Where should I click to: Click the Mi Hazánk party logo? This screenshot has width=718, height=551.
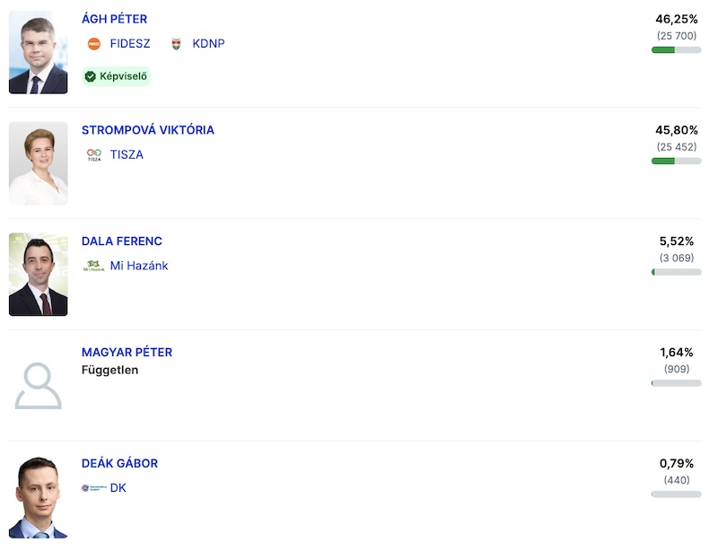[93, 266]
